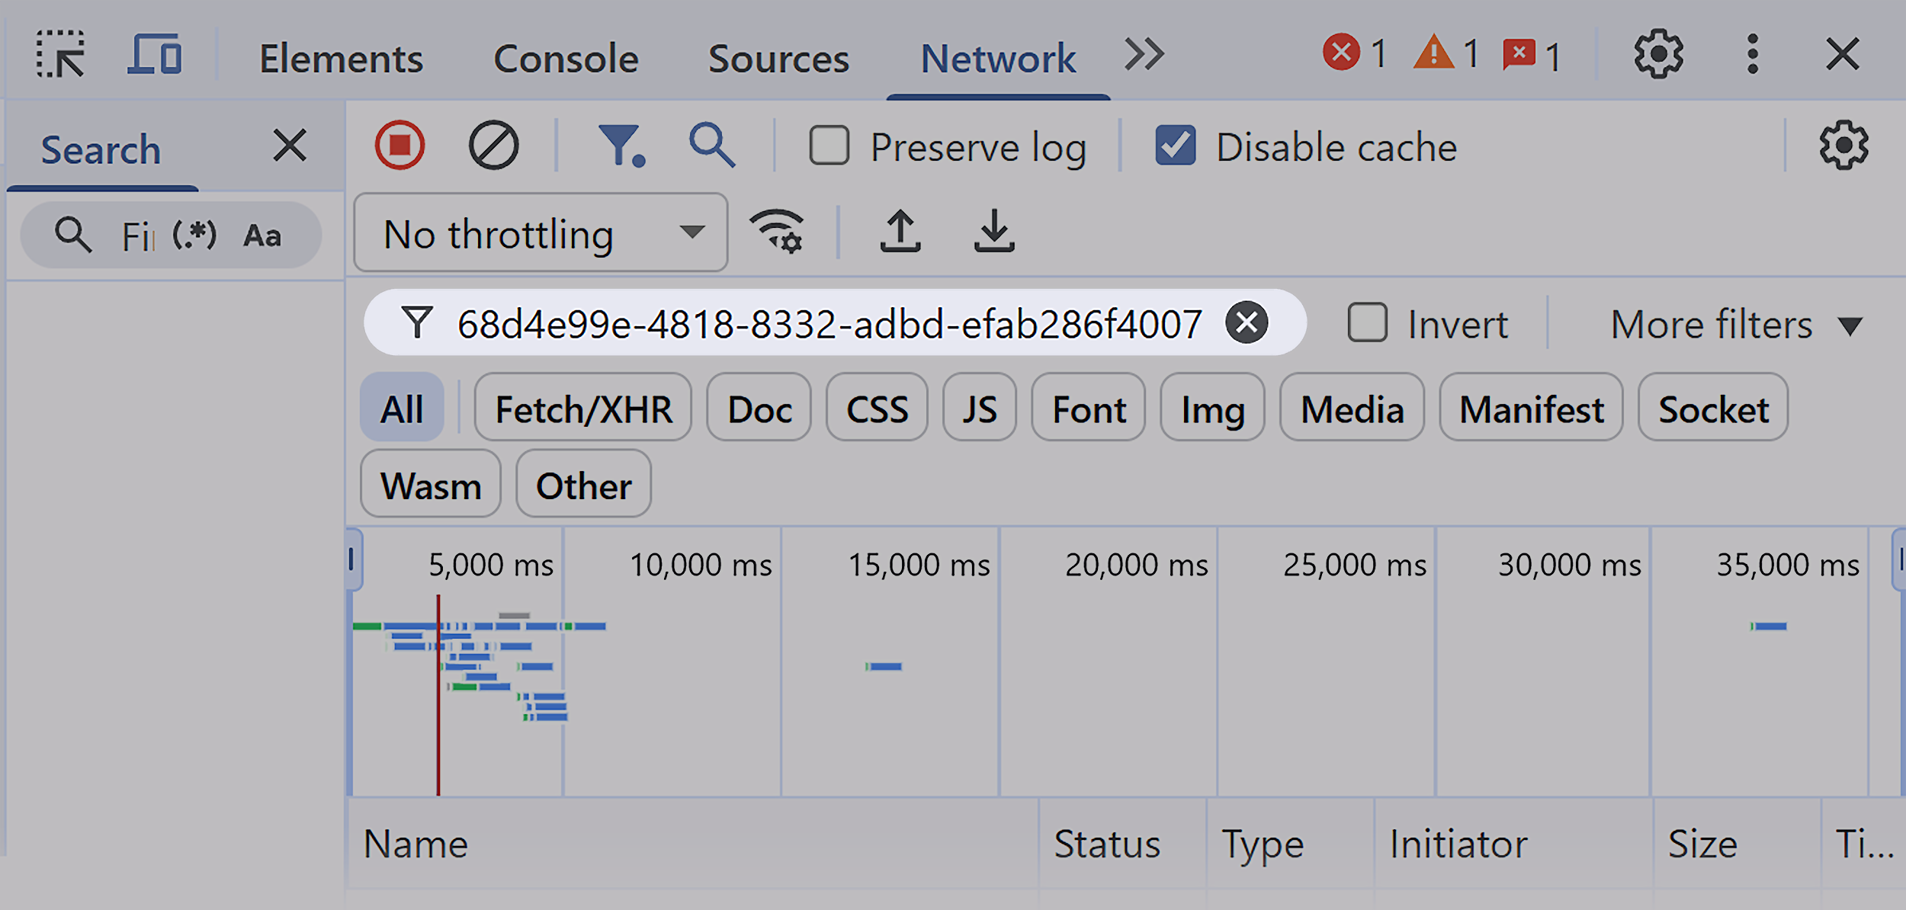This screenshot has height=910, width=1906.
Task: Show only Font requests
Action: 1088,408
